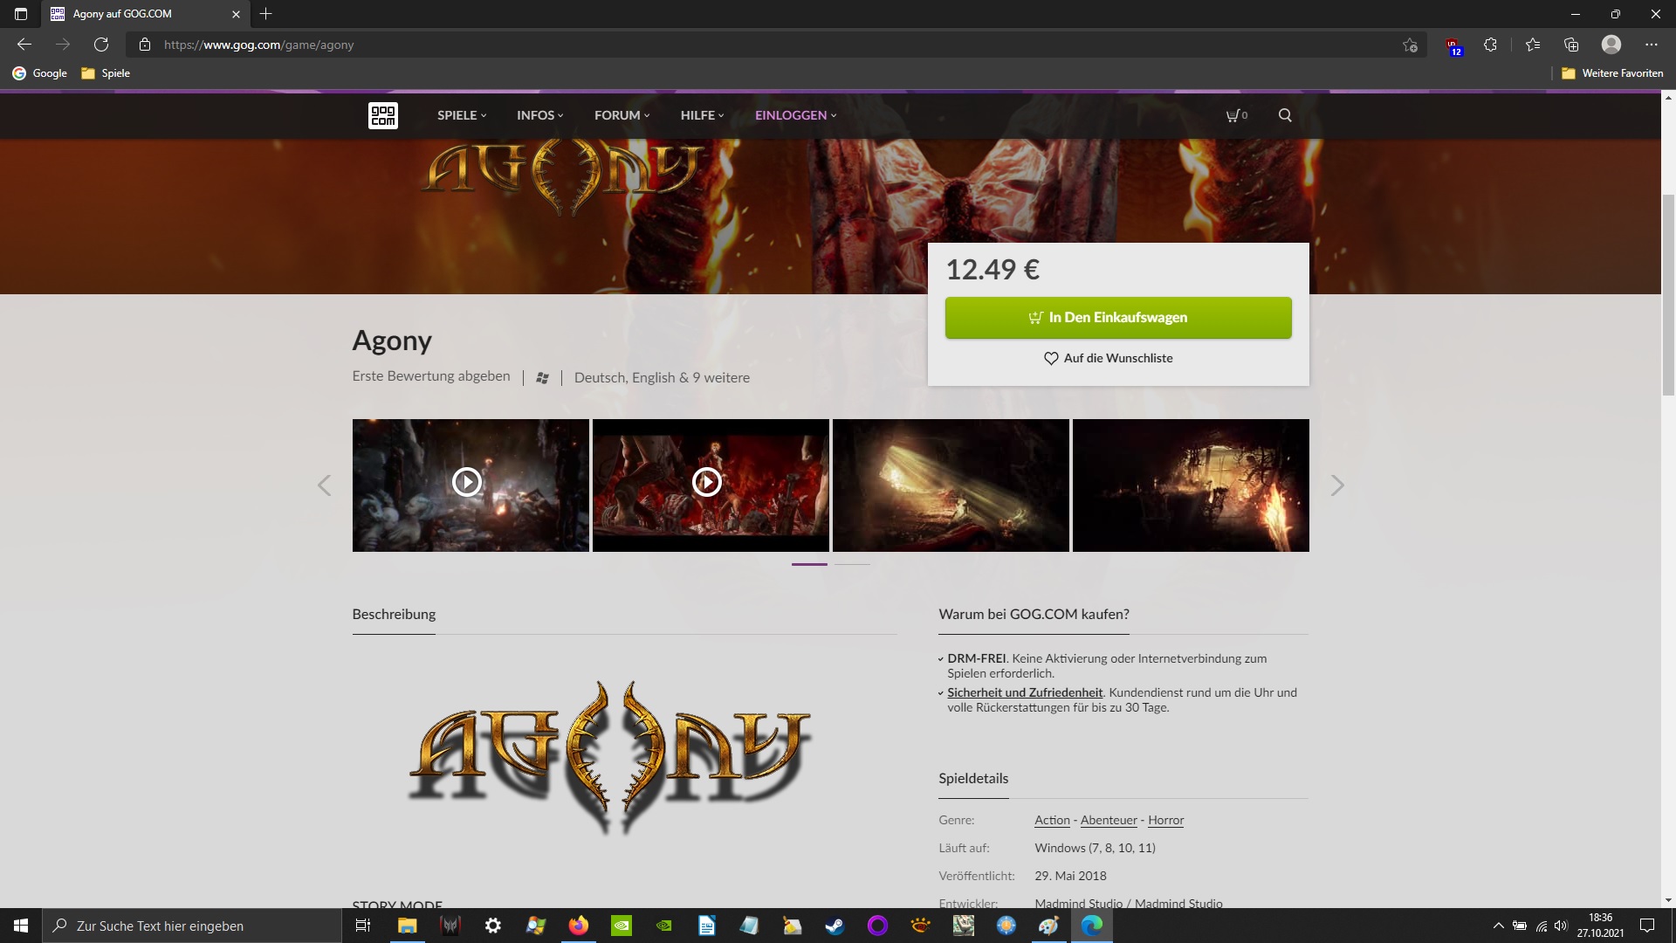The width and height of the screenshot is (1676, 943).
Task: Open Sicherheit und Zufriedenheit link
Action: coord(1025,693)
